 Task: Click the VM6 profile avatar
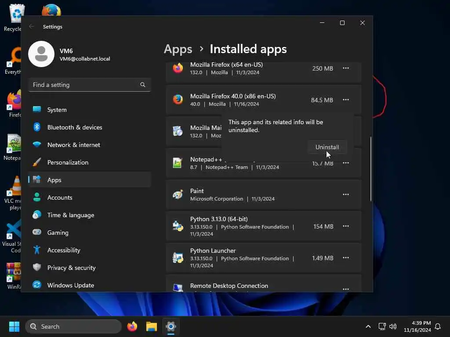tap(41, 54)
